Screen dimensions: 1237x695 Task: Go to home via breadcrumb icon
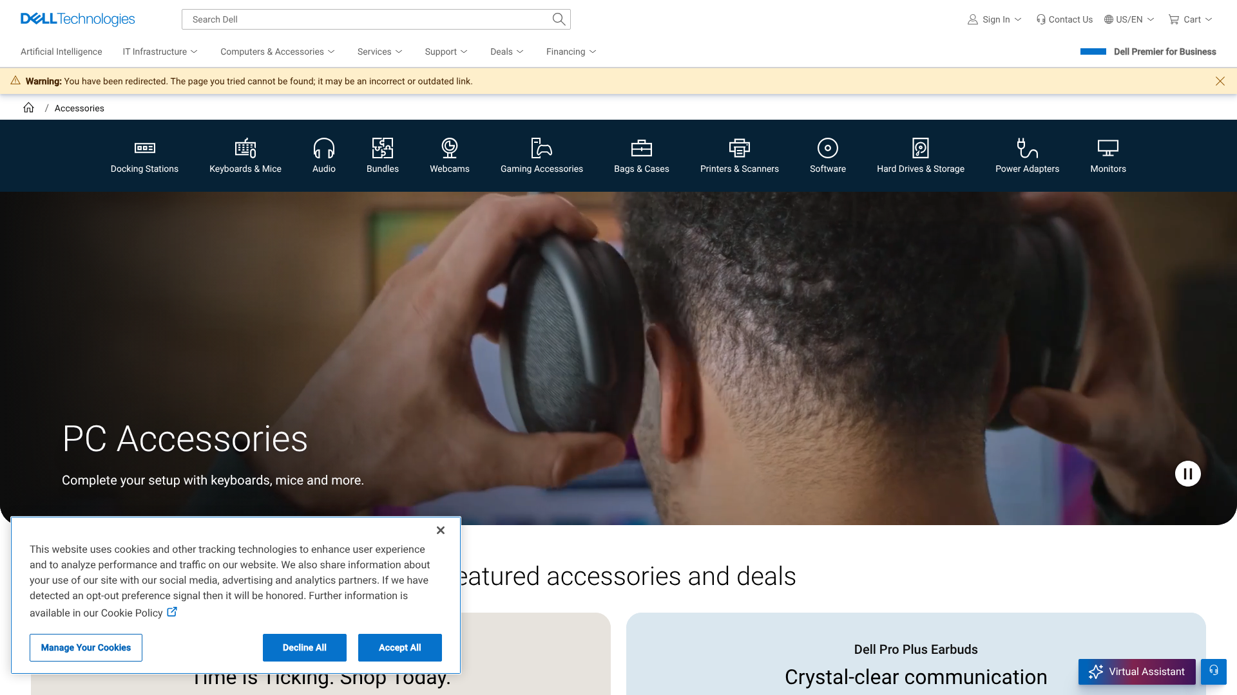(28, 107)
